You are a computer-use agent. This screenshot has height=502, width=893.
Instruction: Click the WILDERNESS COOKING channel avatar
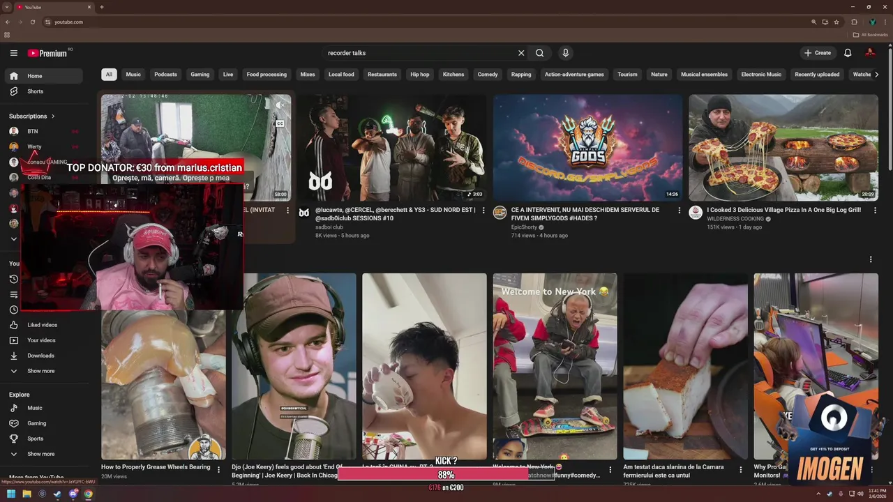click(696, 213)
